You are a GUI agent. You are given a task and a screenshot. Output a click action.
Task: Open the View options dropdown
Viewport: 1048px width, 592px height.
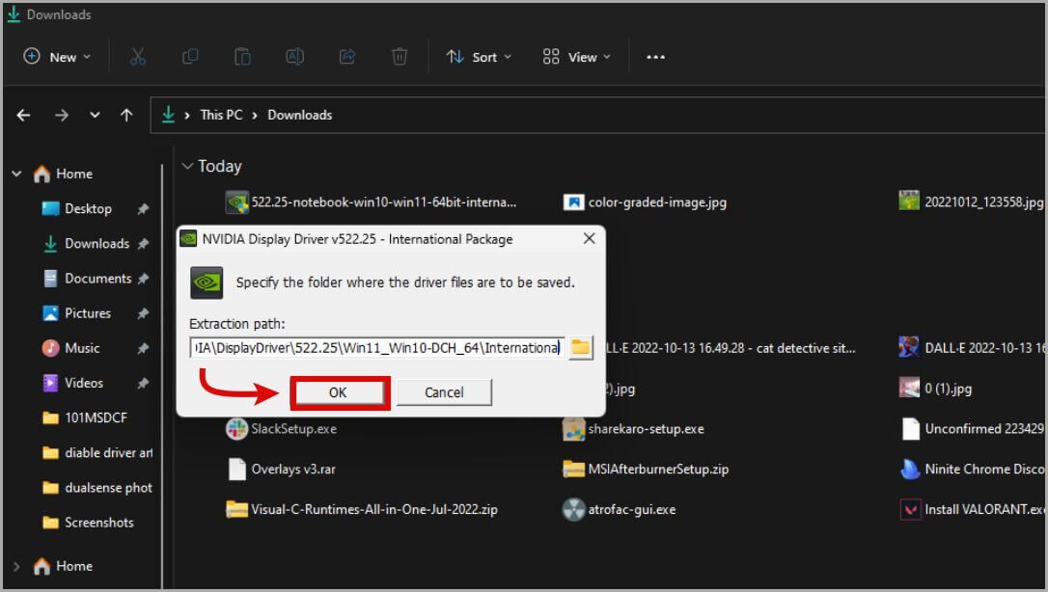(x=577, y=57)
